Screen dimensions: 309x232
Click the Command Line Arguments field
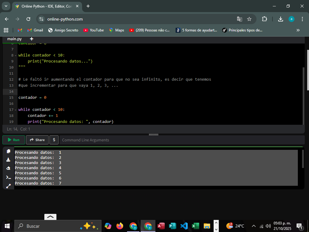click(x=181, y=140)
